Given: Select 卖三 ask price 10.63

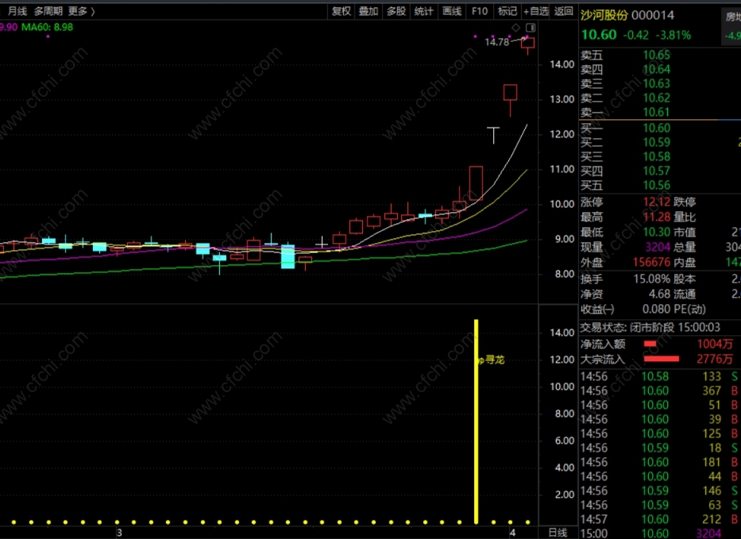Looking at the screenshot, I should pos(656,83).
